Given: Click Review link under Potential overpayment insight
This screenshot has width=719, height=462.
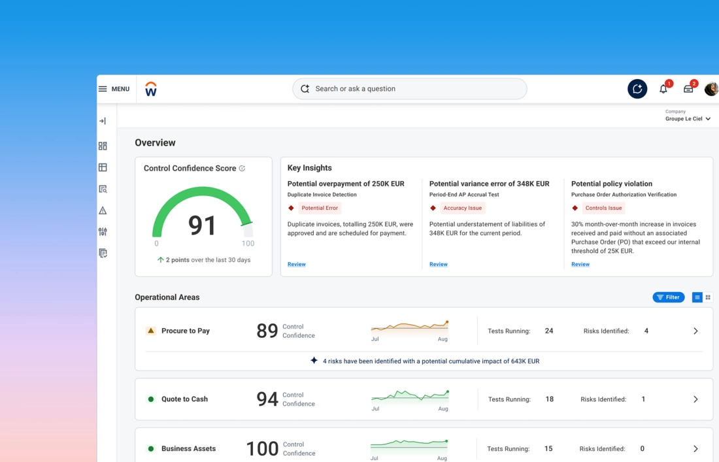Looking at the screenshot, I should point(297,265).
